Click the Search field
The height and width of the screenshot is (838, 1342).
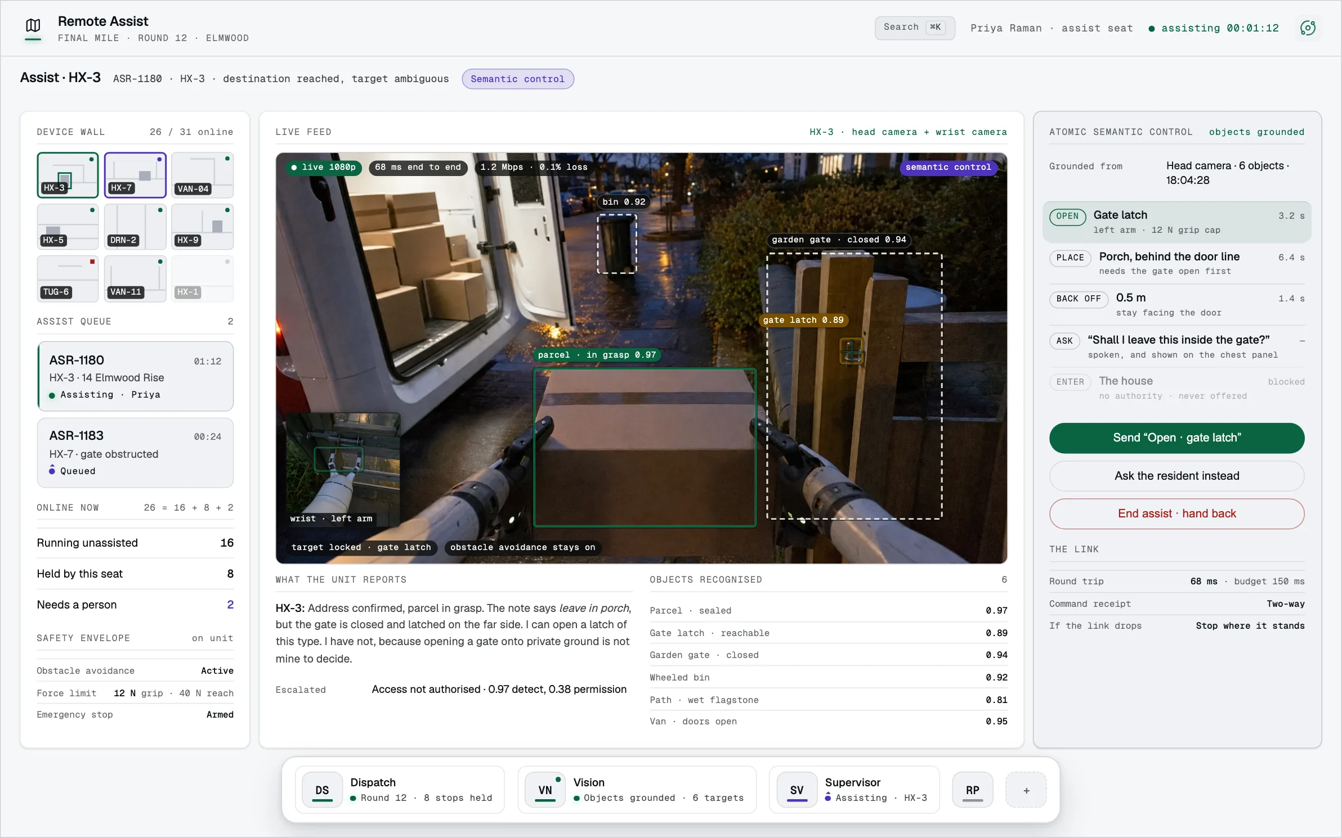coord(915,28)
